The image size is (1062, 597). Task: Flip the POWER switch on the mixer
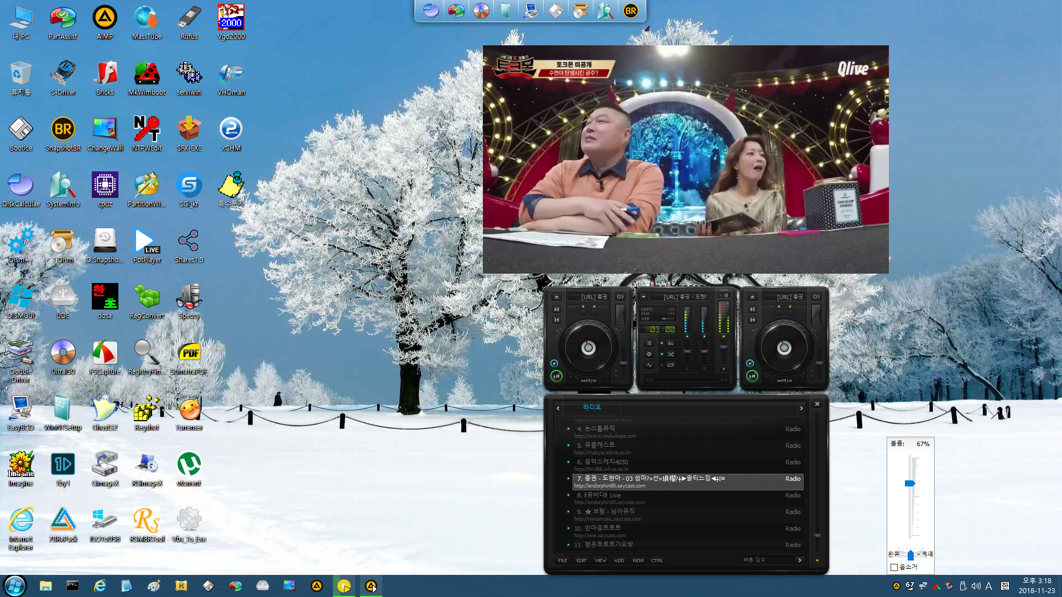[724, 295]
